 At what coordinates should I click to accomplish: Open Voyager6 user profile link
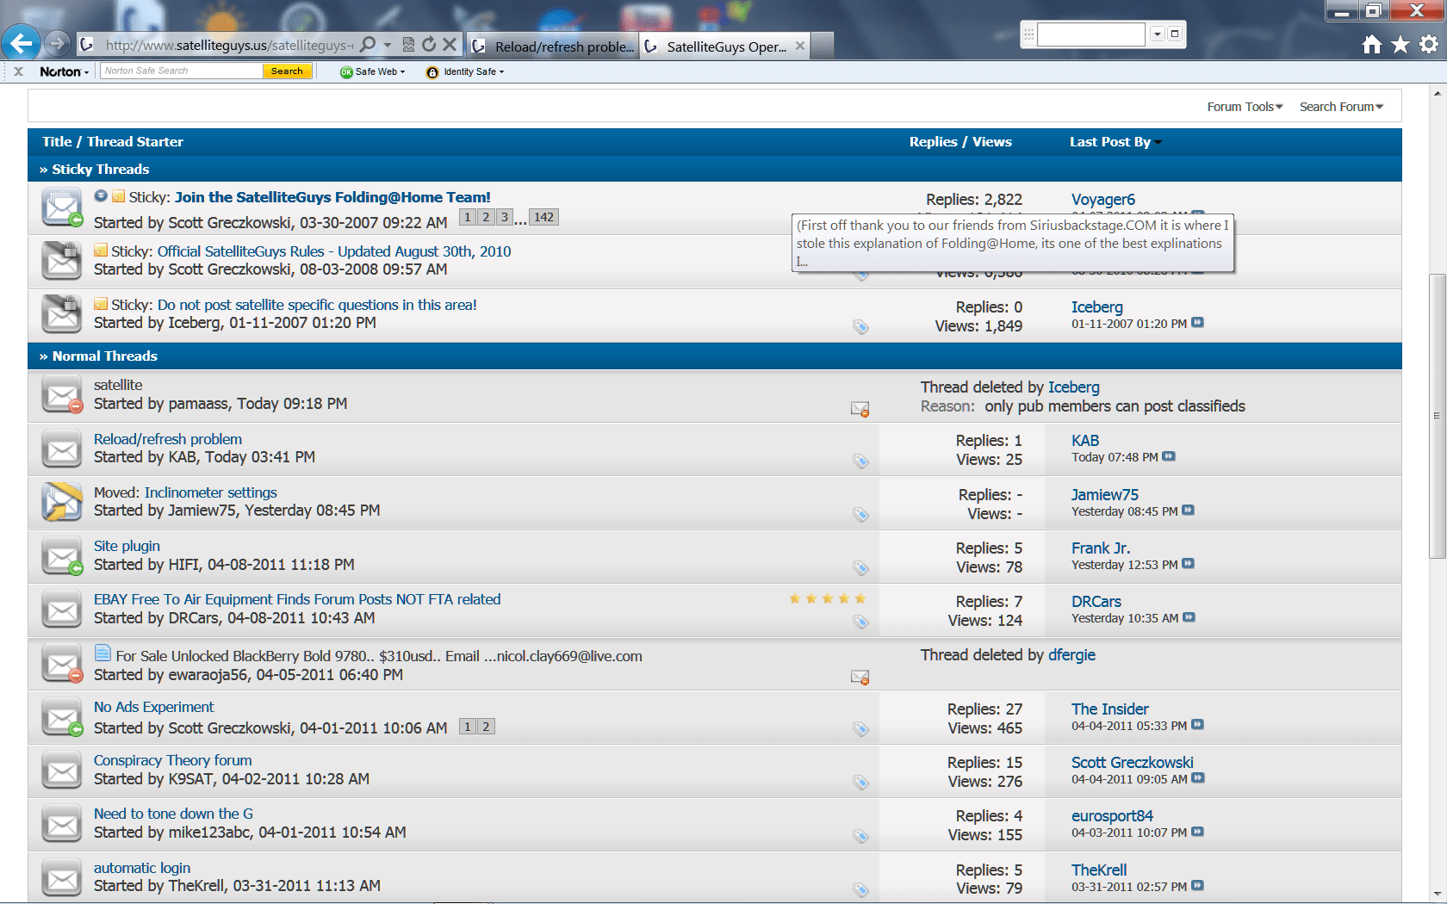(x=1103, y=200)
